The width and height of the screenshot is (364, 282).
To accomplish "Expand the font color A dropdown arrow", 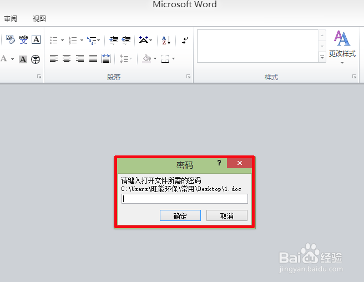I will click(x=13, y=59).
